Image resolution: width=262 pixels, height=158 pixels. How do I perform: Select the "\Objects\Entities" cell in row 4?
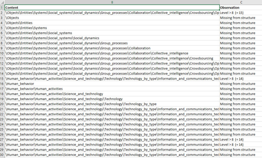[x=112, y=23]
